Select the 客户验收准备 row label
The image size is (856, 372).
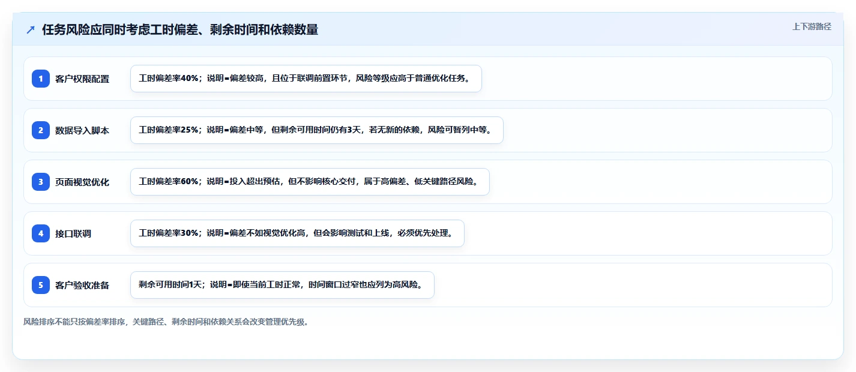tap(82, 285)
